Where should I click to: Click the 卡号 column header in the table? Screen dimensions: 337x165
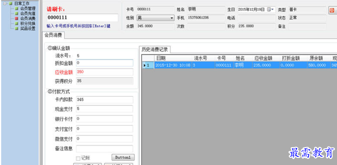224,58
